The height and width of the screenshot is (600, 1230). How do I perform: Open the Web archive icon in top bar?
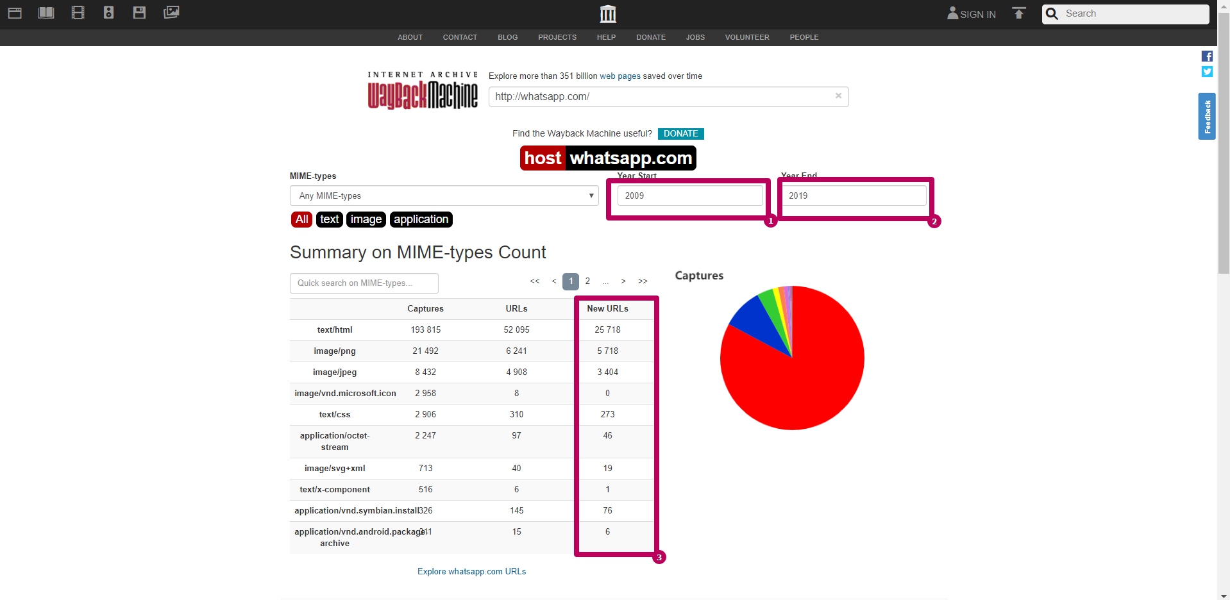[x=15, y=13]
